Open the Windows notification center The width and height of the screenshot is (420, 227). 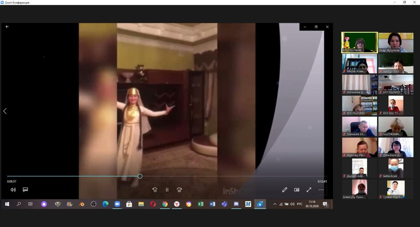point(325,204)
